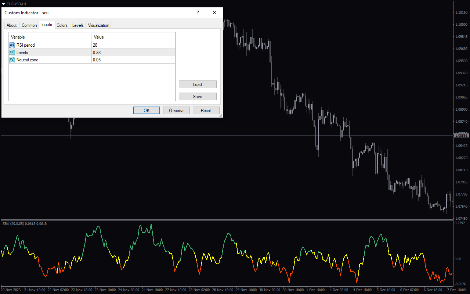Image resolution: width=470 pixels, height=294 pixels.
Task: Click the 1.10160 price scale label
Action: 461,12
